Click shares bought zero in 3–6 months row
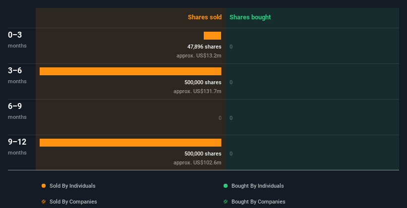The width and height of the screenshot is (407, 208). click(231, 83)
